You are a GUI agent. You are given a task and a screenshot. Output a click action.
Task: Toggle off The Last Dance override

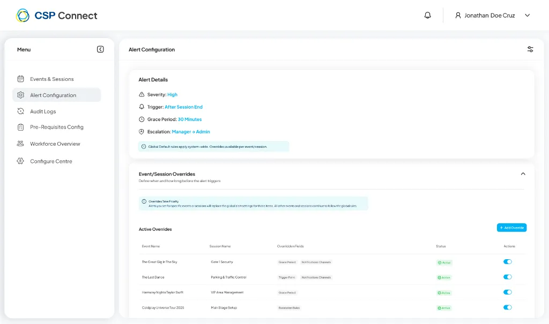(508, 277)
